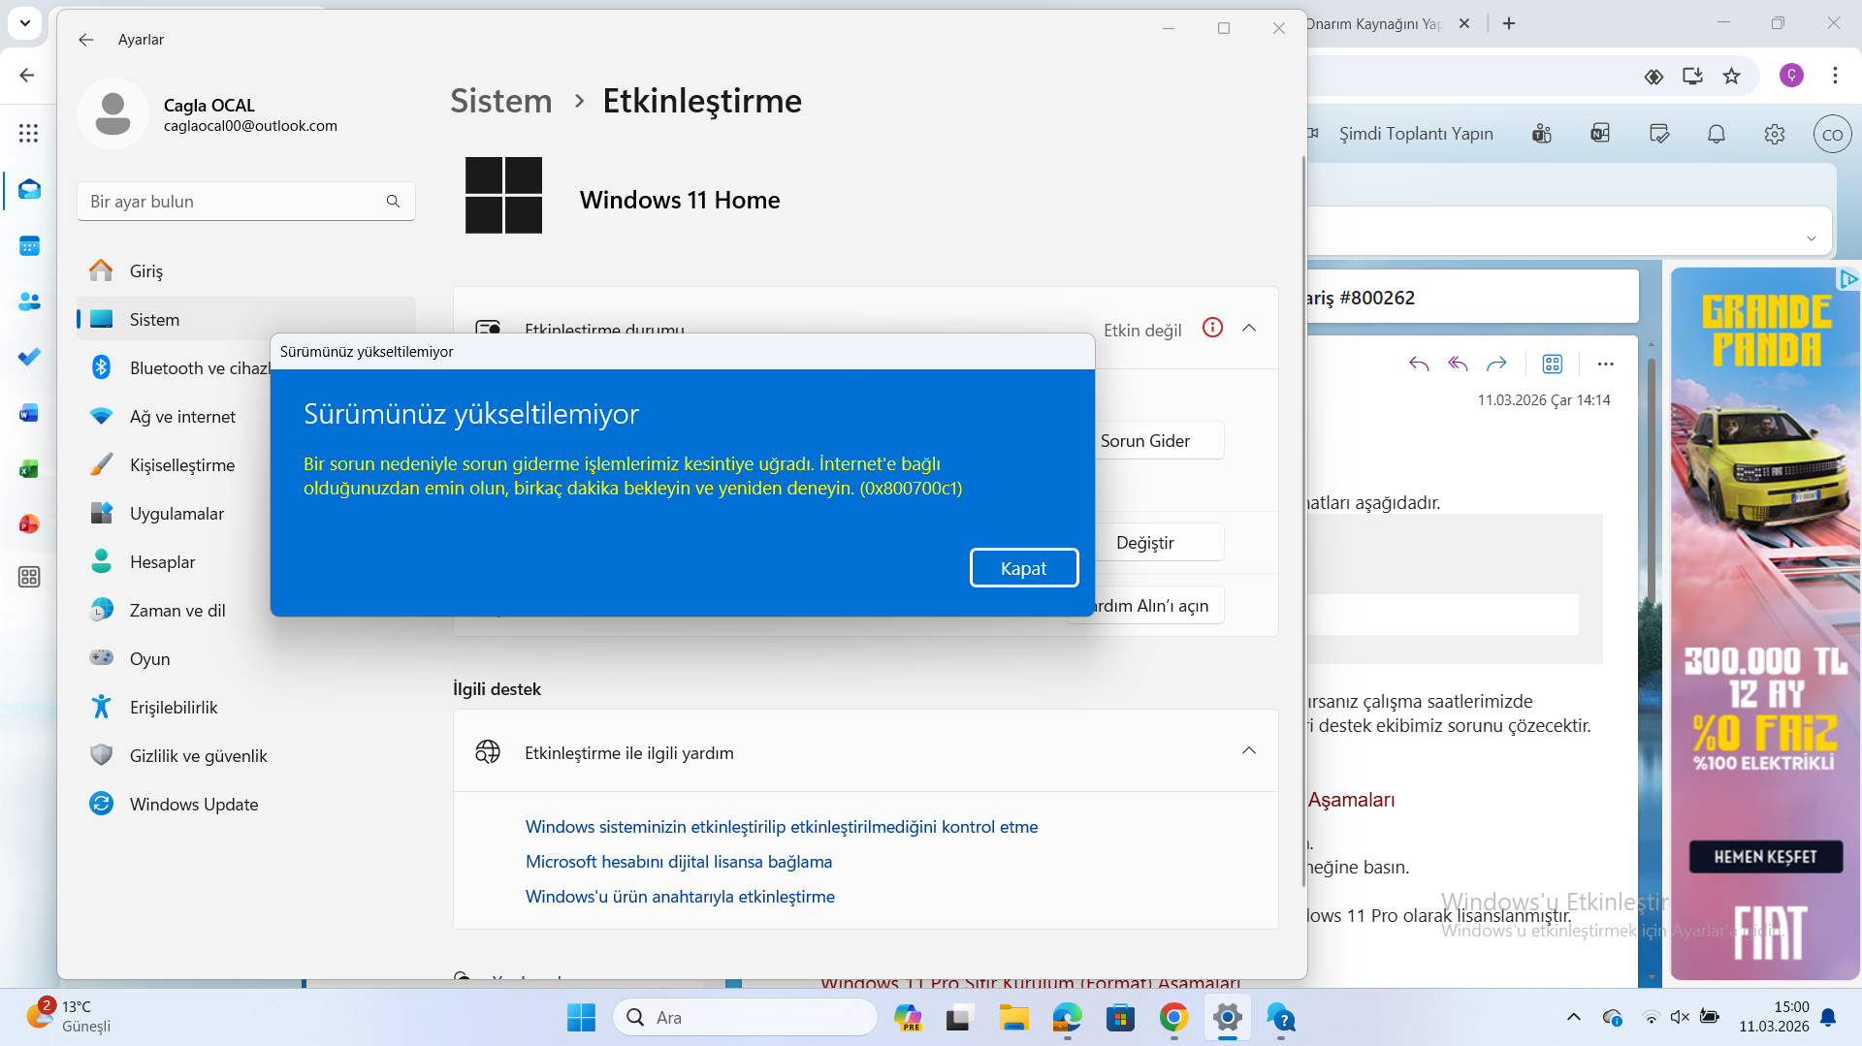Select Giriş in the settings sidebar
Image resolution: width=1862 pixels, height=1046 pixels.
[246, 270]
